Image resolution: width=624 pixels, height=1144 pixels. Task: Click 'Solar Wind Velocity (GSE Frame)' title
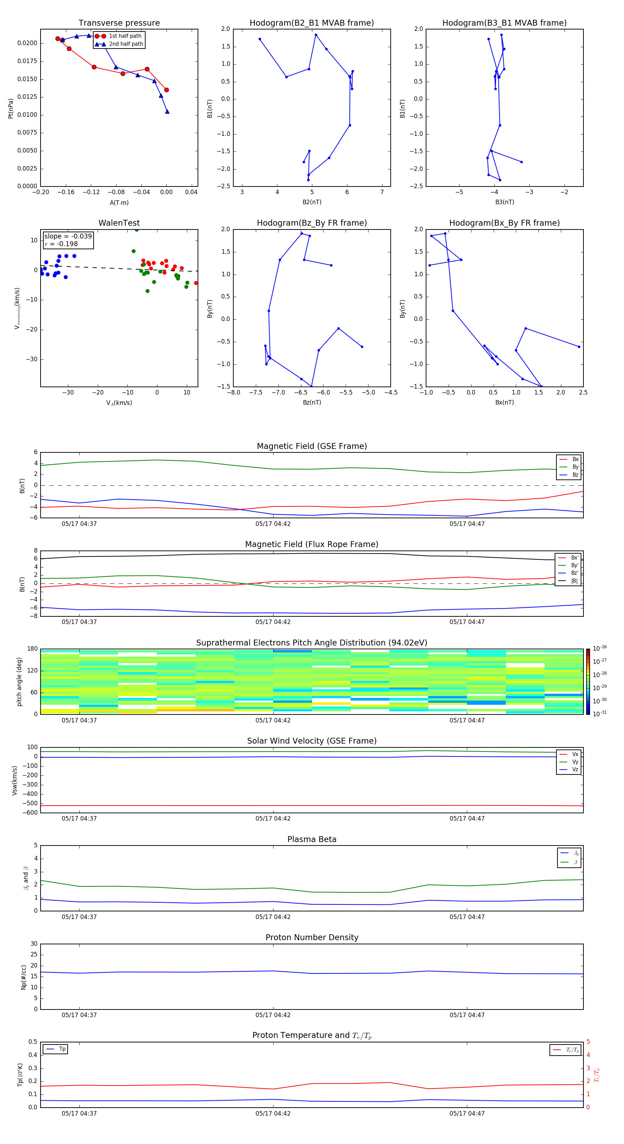point(312,741)
